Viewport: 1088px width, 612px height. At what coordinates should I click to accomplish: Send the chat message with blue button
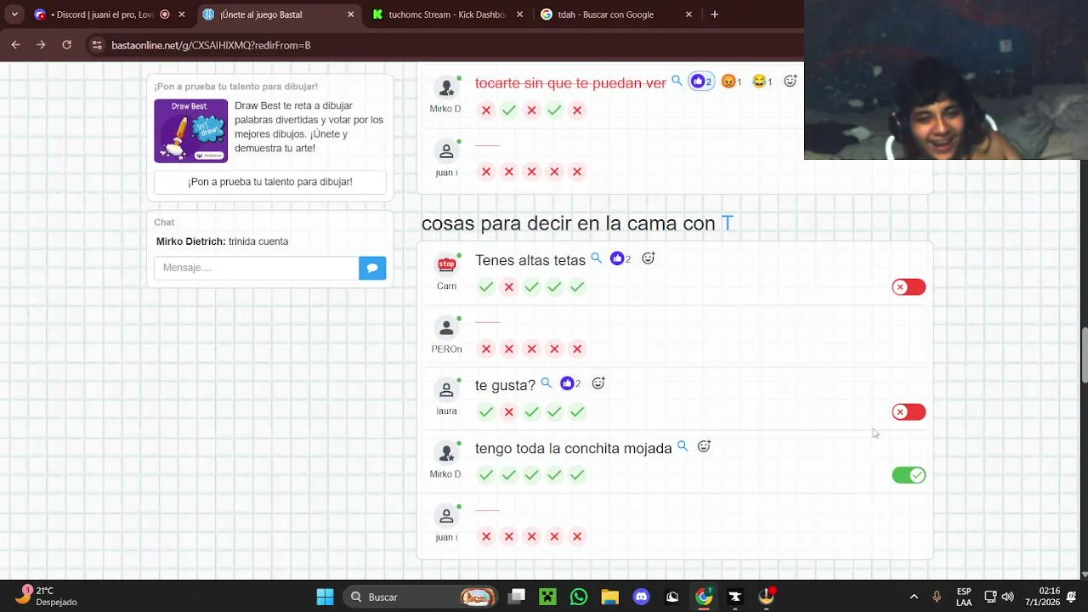(x=372, y=268)
